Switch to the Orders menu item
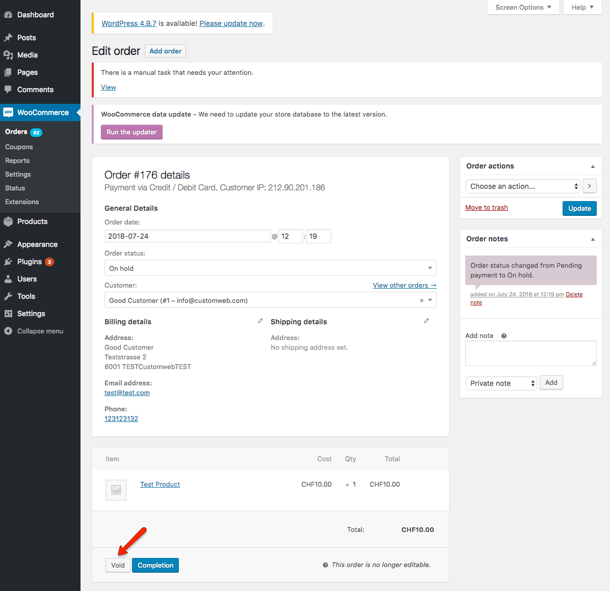This screenshot has height=591, width=610. [x=15, y=131]
